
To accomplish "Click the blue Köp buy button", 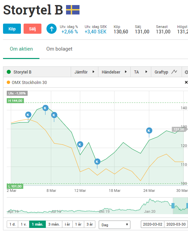I will pos(12,29).
